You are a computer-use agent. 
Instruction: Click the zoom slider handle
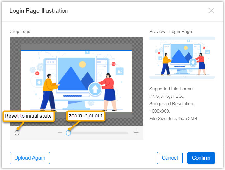point(68,133)
